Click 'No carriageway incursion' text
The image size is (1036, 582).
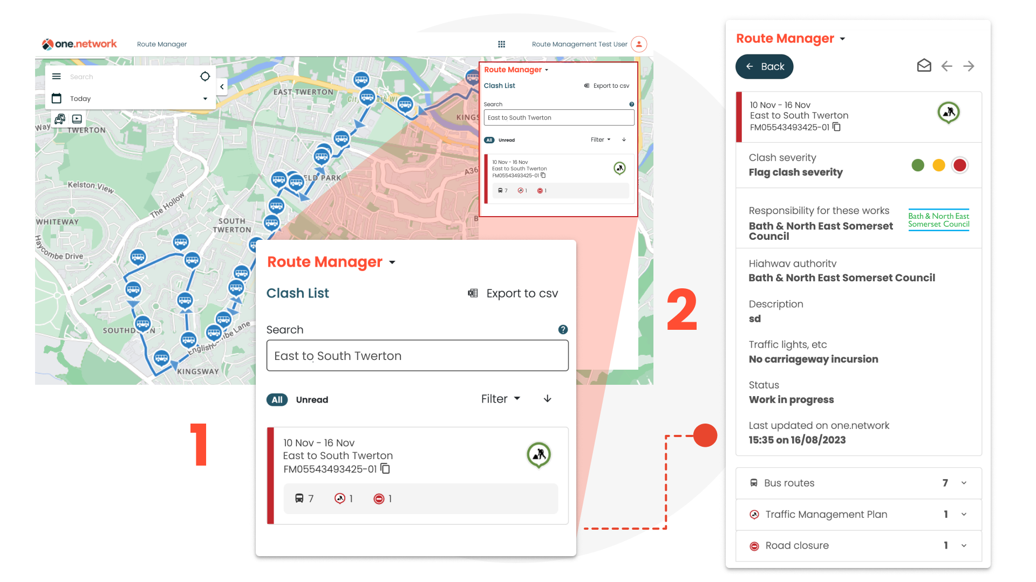tap(813, 359)
